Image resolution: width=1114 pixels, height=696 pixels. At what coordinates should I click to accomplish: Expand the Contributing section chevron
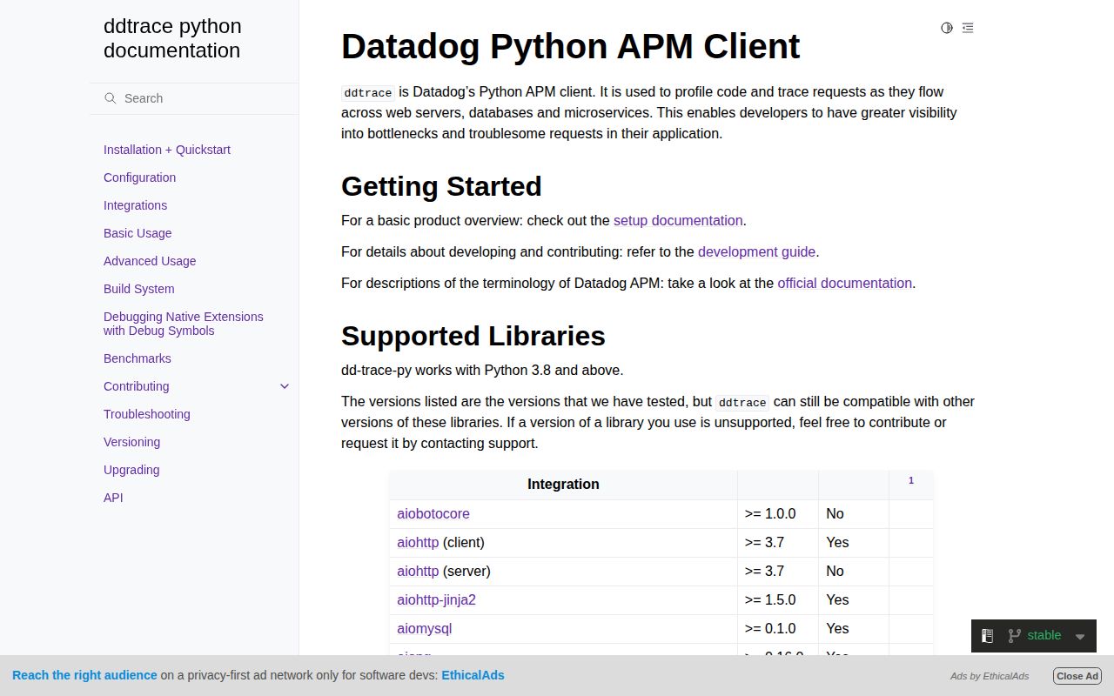[285, 386]
